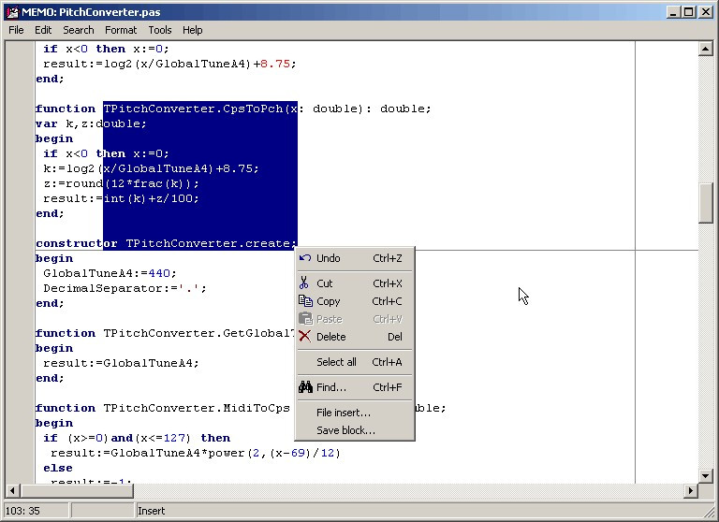Maximize the MEMO window
The image size is (719, 522).
coord(689,12)
